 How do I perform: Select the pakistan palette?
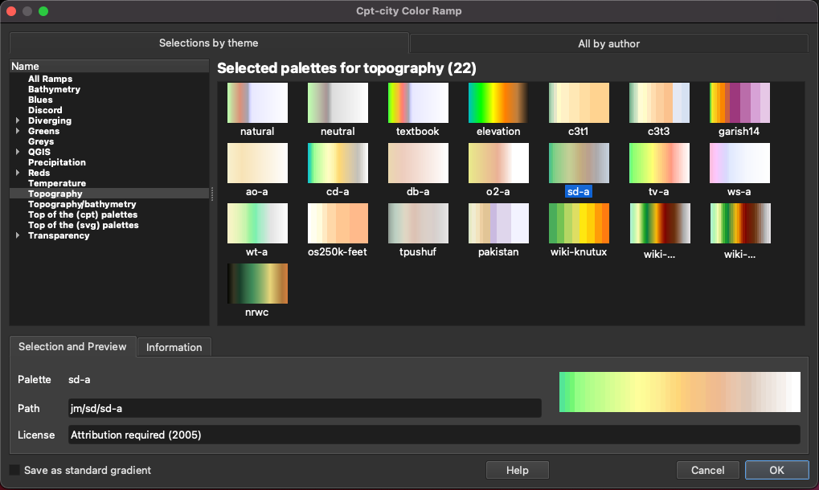pos(498,223)
